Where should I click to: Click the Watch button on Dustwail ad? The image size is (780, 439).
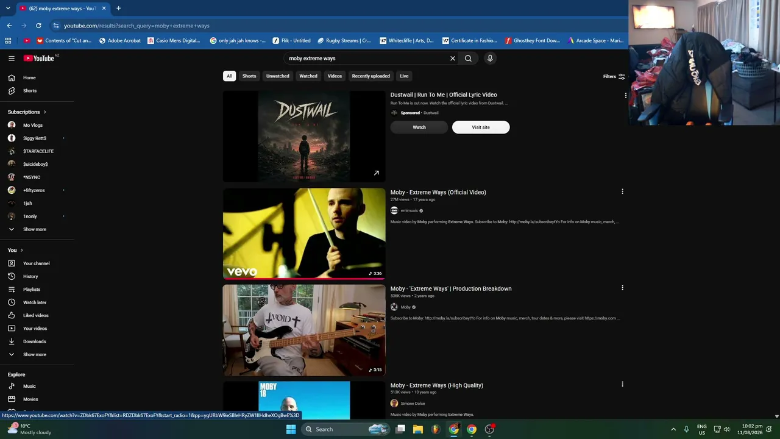(419, 127)
